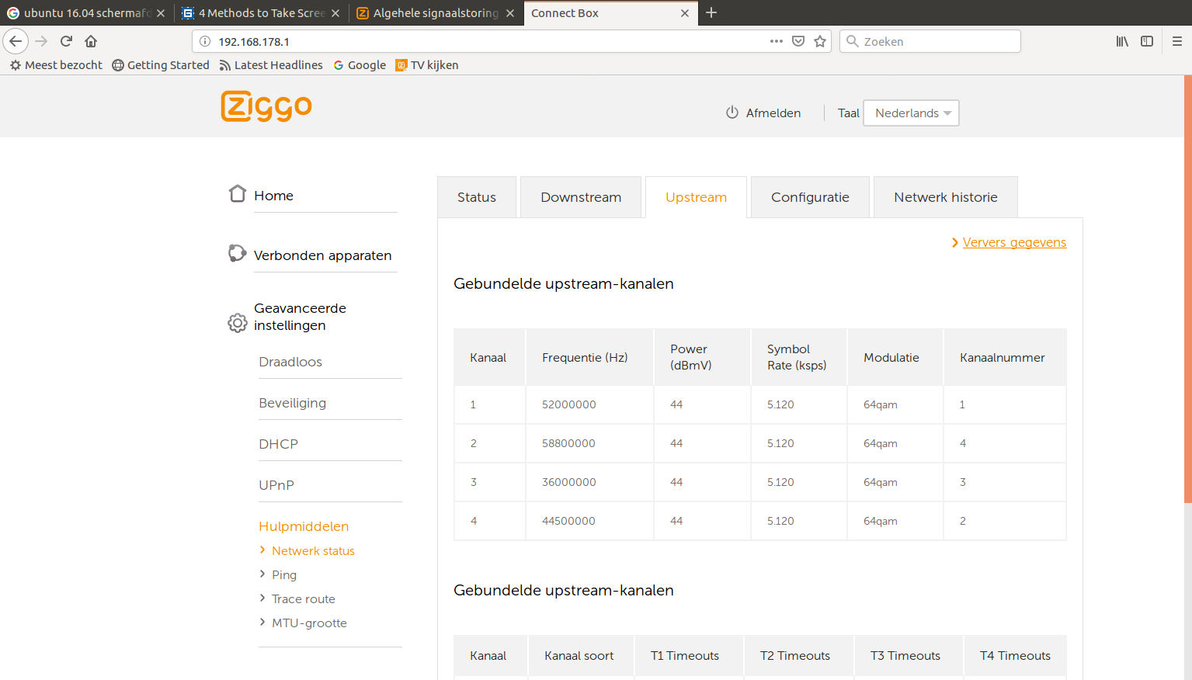Toggle the browser sidebar icon
Screen dimensions: 1192x680
pos(1147,41)
